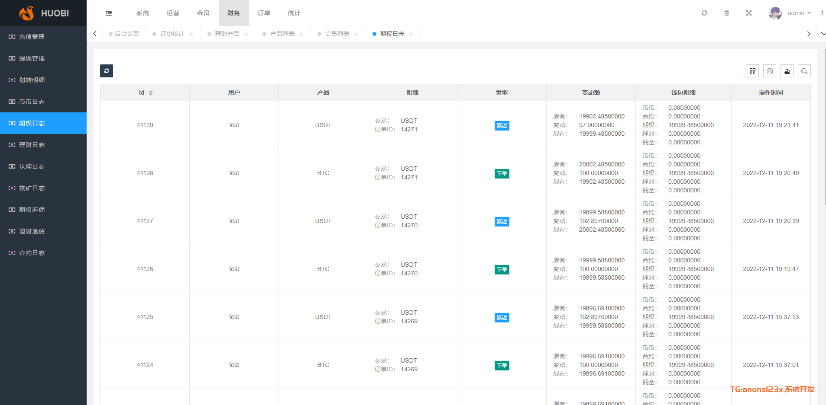This screenshot has height=405, width=826.
Task: Toggle fullscreen mode icon
Action: (749, 13)
